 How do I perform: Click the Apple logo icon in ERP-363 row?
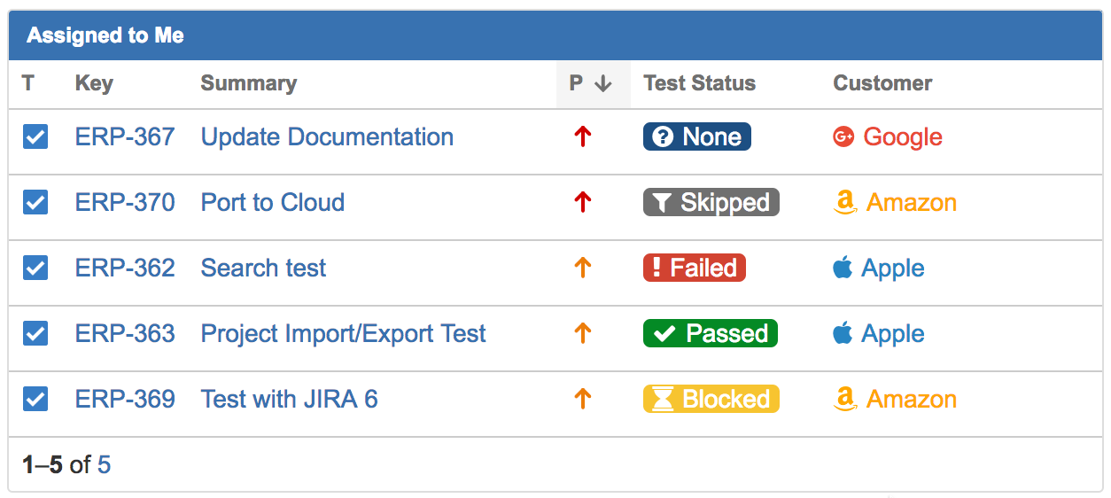(x=843, y=332)
